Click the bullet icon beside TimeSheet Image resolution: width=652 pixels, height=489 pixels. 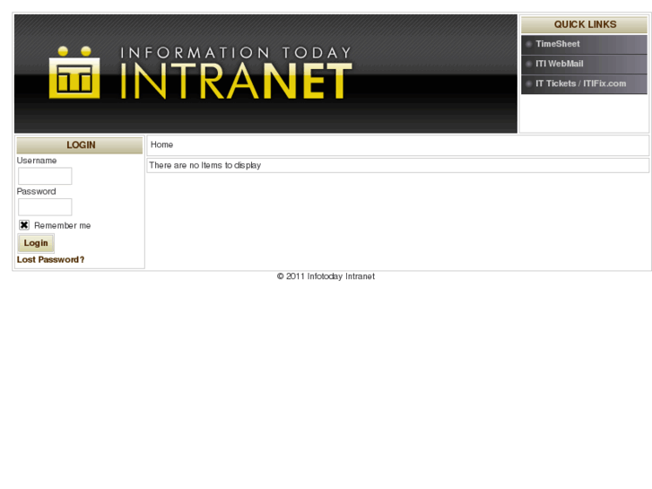[528, 44]
